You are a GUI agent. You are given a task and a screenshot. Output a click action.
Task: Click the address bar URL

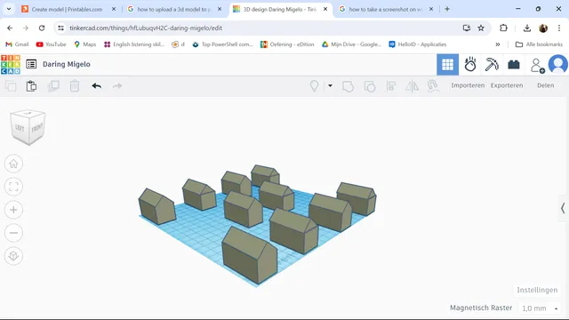[146, 28]
